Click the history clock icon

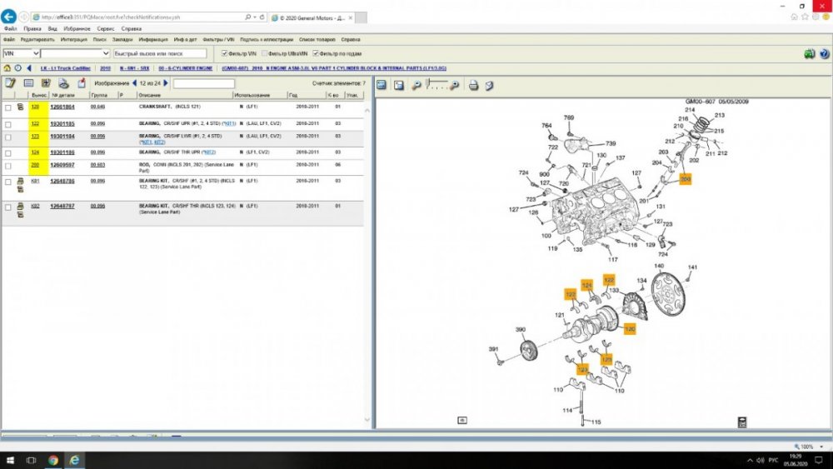pos(17,68)
